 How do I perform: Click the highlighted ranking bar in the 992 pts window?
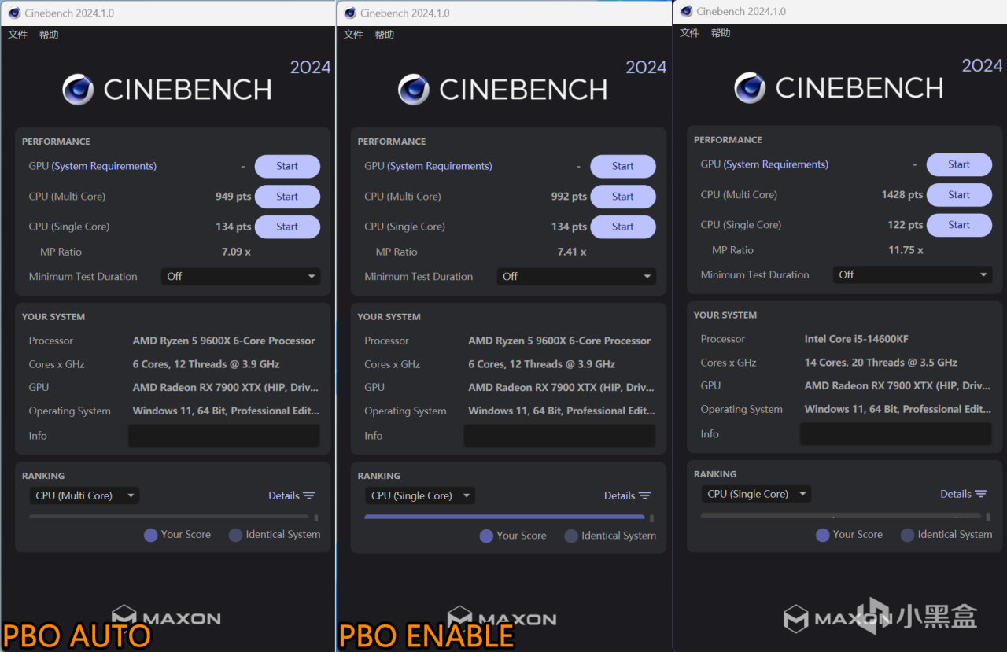pos(504,518)
